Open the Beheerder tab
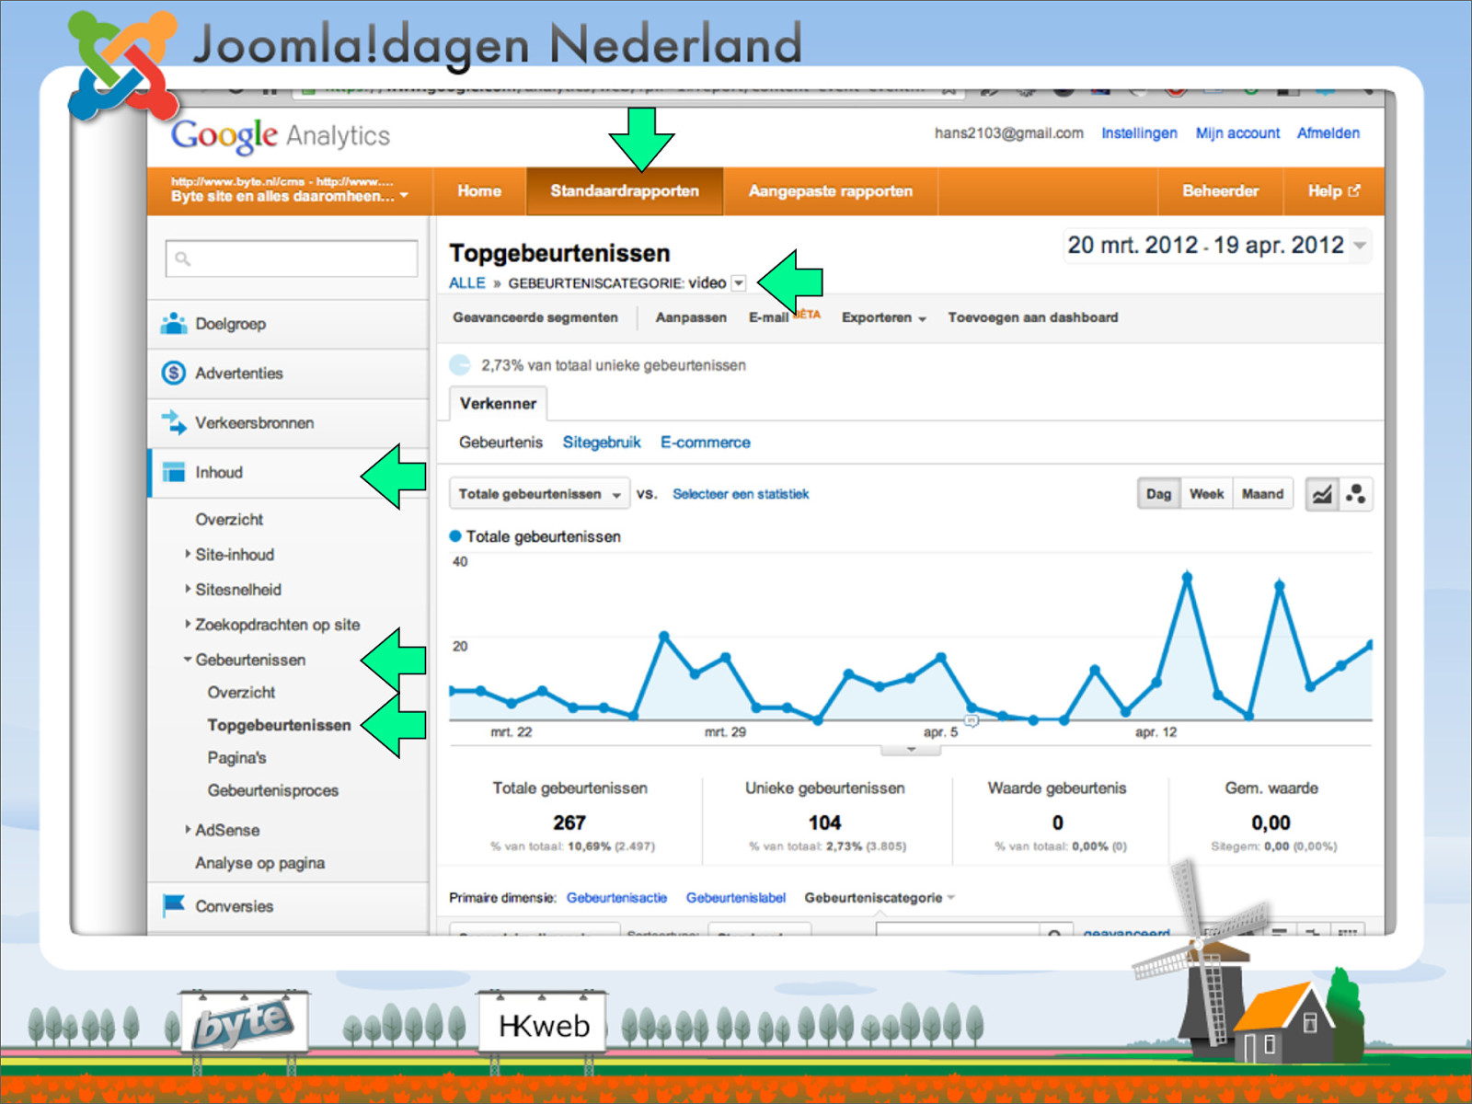The image size is (1472, 1104). pos(1220,190)
